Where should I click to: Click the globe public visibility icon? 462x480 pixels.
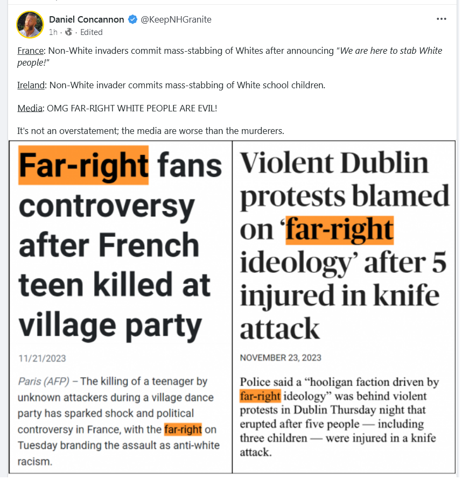coord(69,32)
